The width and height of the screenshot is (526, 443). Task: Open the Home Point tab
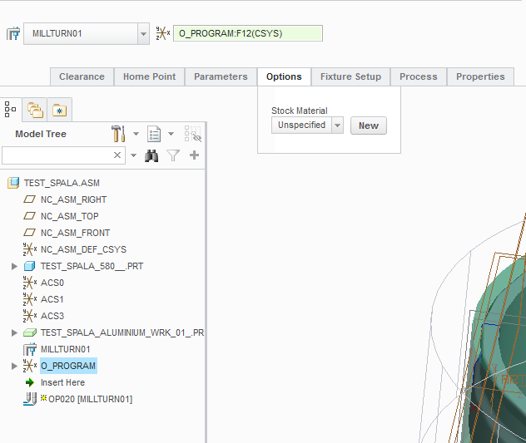(x=149, y=76)
